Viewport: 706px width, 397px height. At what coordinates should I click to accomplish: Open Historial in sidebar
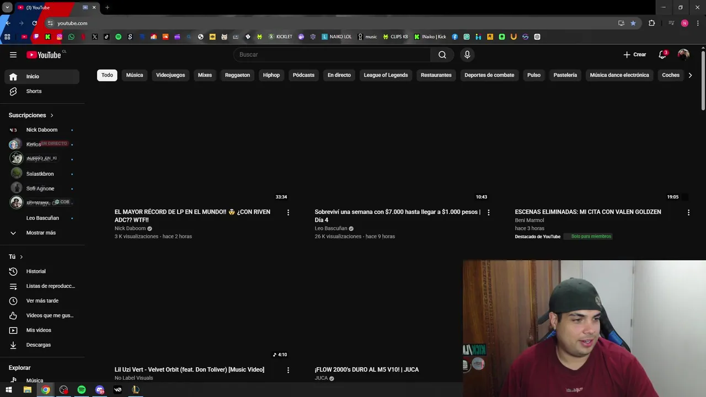[x=42, y=271]
